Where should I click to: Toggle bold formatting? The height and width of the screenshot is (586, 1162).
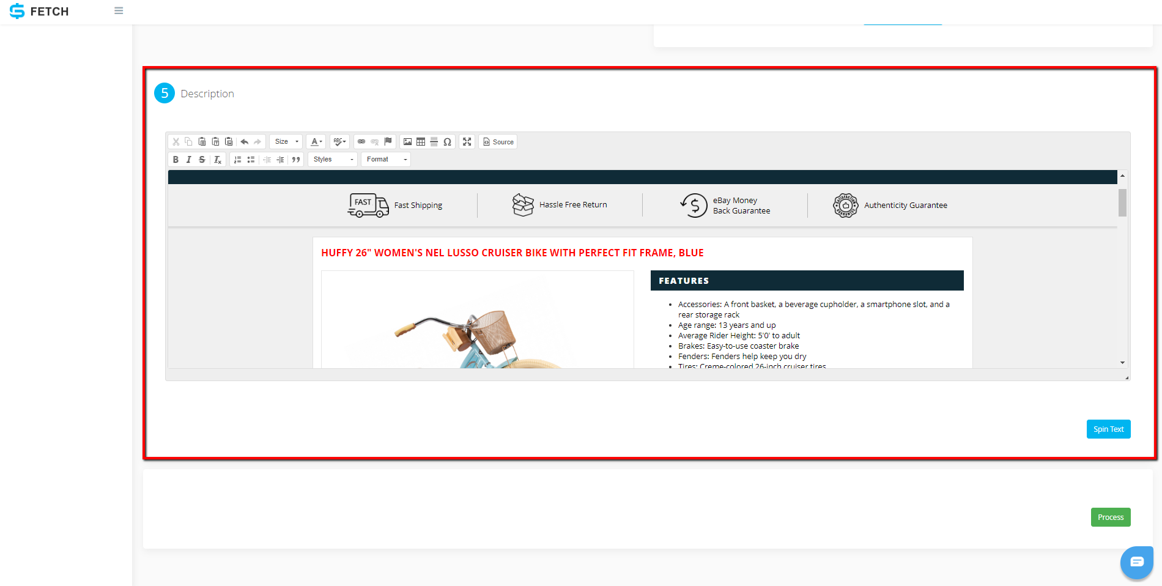click(176, 160)
